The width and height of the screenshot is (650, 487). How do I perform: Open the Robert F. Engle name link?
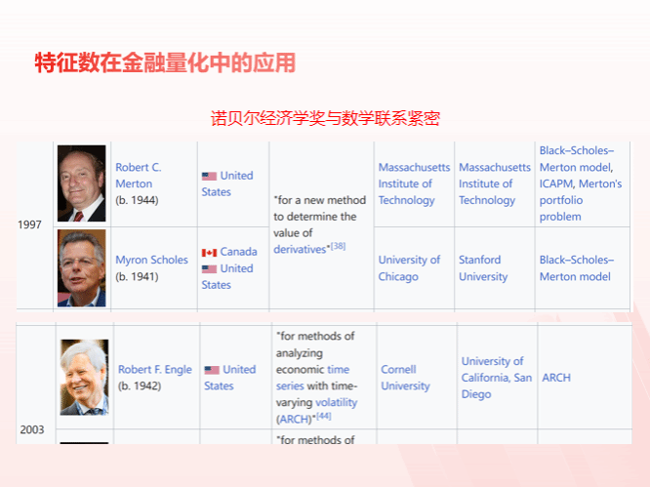point(157,369)
